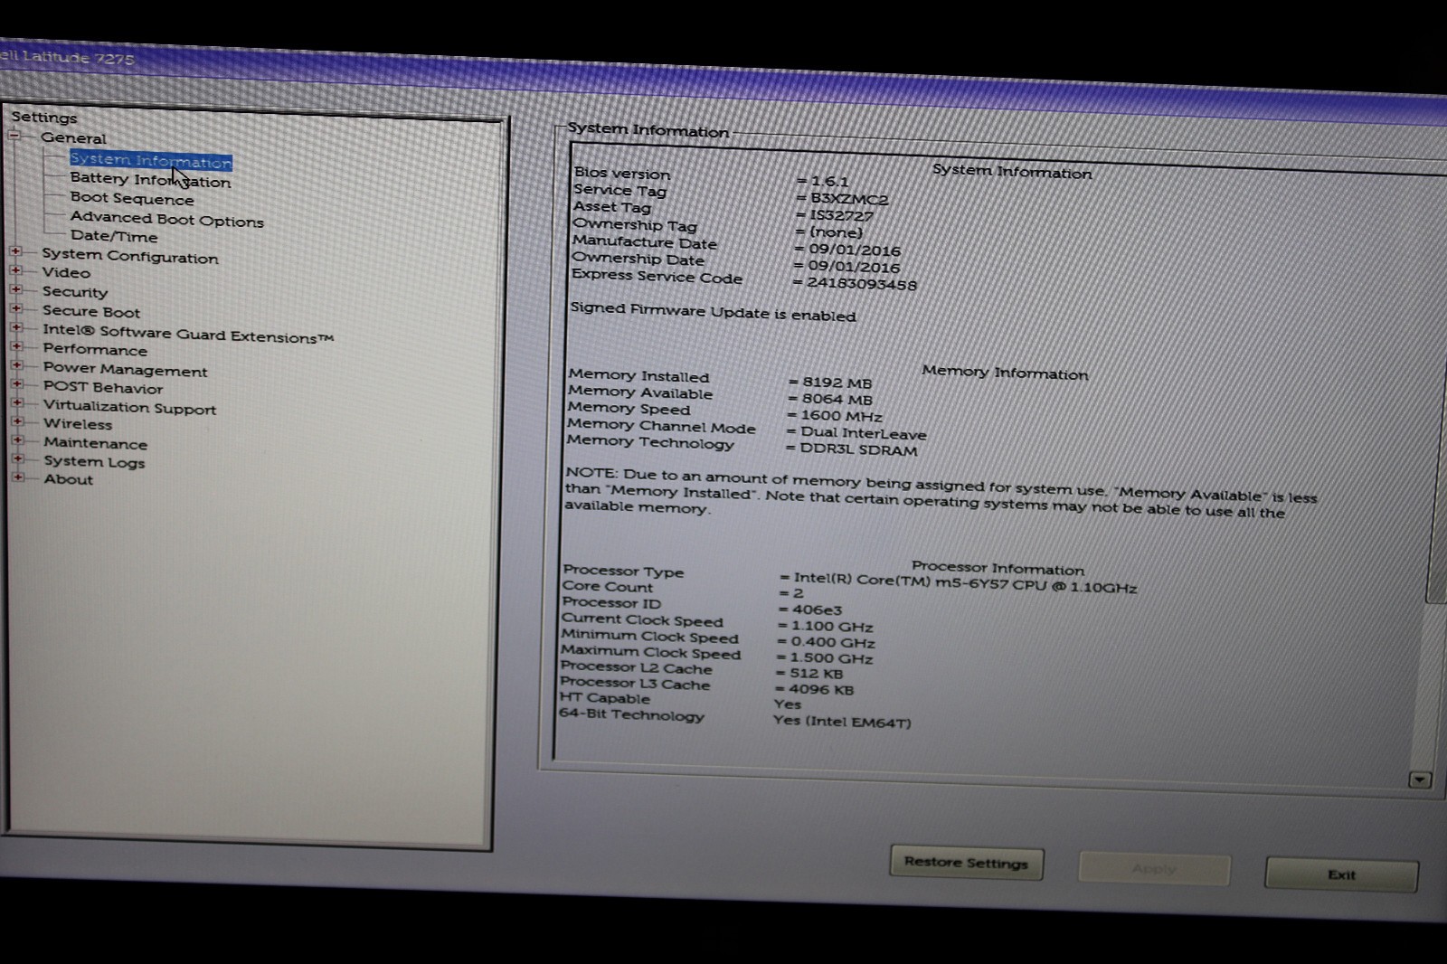Expand the Virtualization Support node
Viewport: 1447px width, 964px height.
(17, 403)
